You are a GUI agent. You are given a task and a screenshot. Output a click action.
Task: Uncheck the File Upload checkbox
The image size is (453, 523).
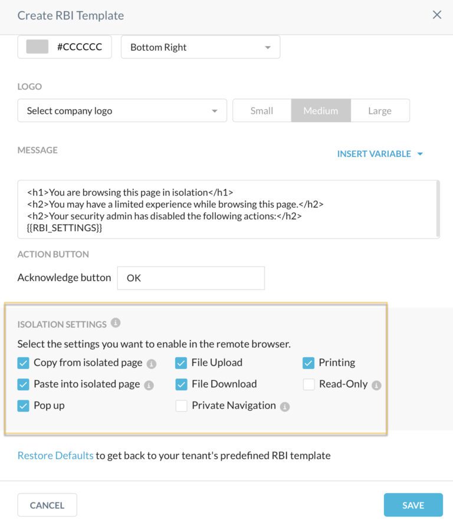pos(181,362)
